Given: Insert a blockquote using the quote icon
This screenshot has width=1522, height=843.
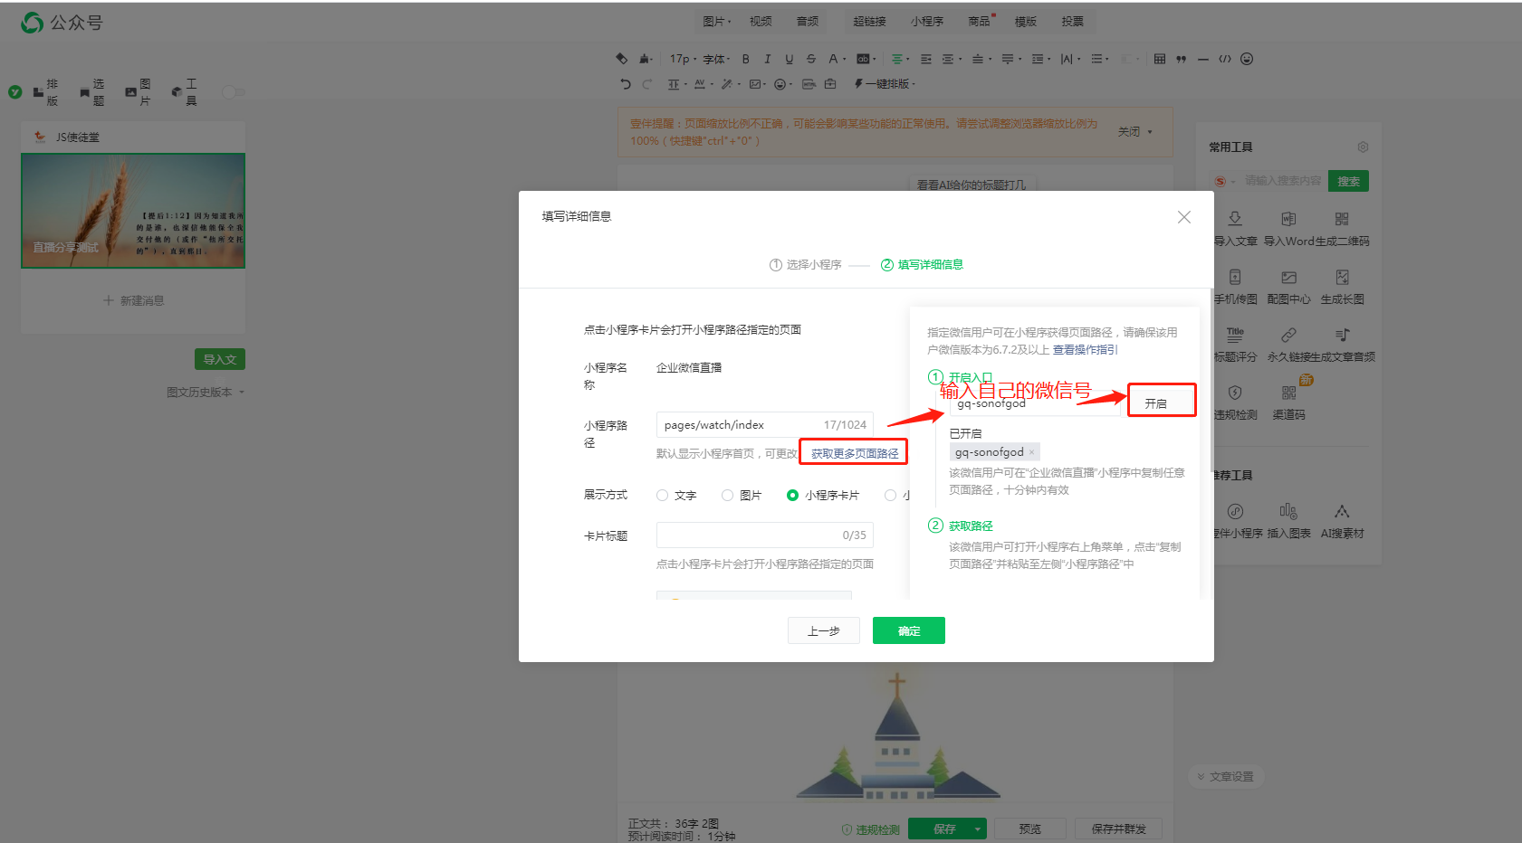Looking at the screenshot, I should coord(1182,59).
